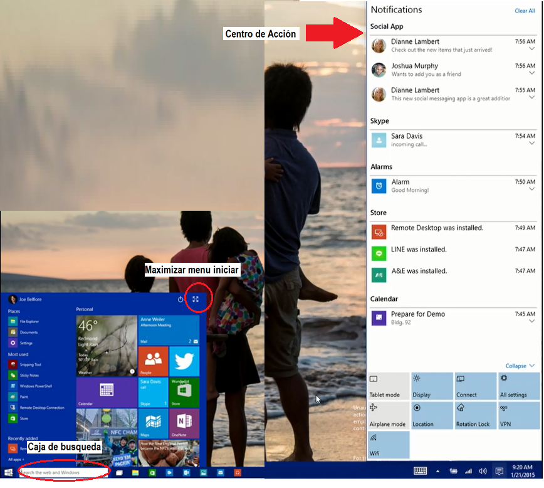This screenshot has width=544, height=488.
Task: Launch Windows PowerShell from Most used
Action: 30,386
